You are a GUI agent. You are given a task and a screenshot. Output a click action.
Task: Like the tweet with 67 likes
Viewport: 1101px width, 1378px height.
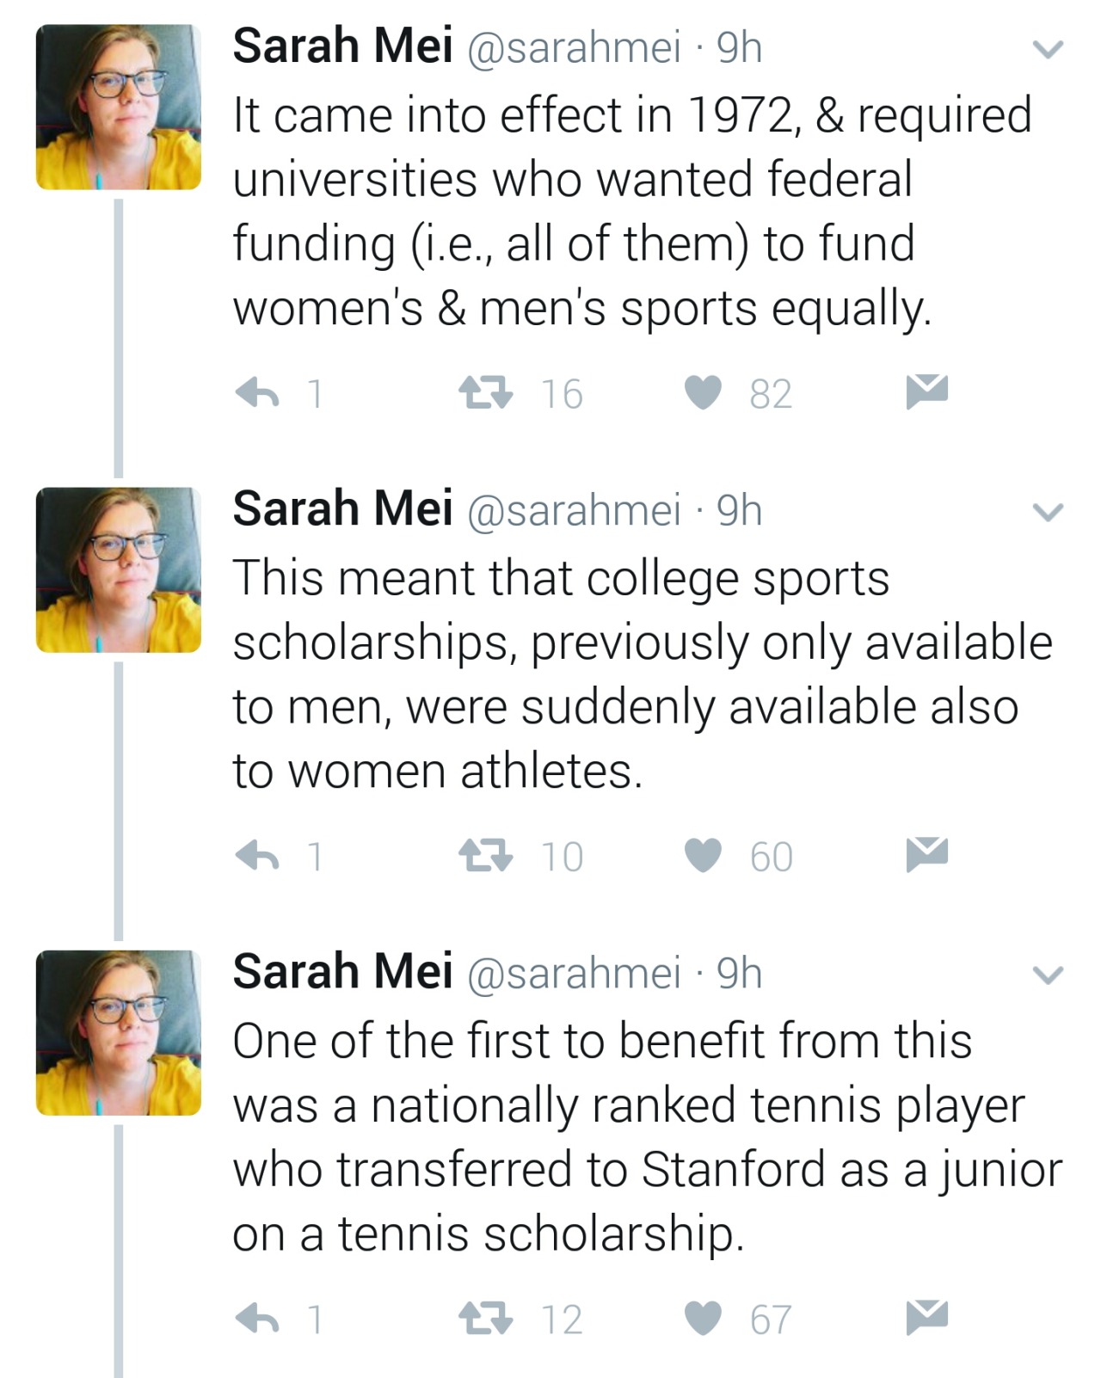tap(703, 1319)
